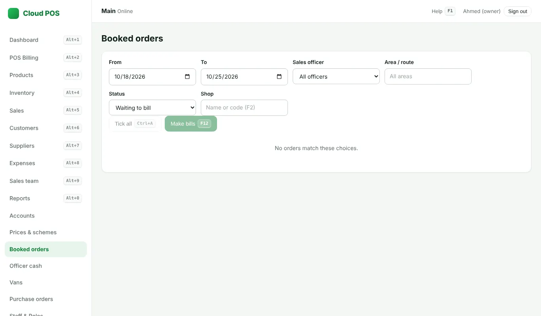The width and height of the screenshot is (541, 316).
Task: Expand the Sales officer dropdown
Action: (336, 77)
